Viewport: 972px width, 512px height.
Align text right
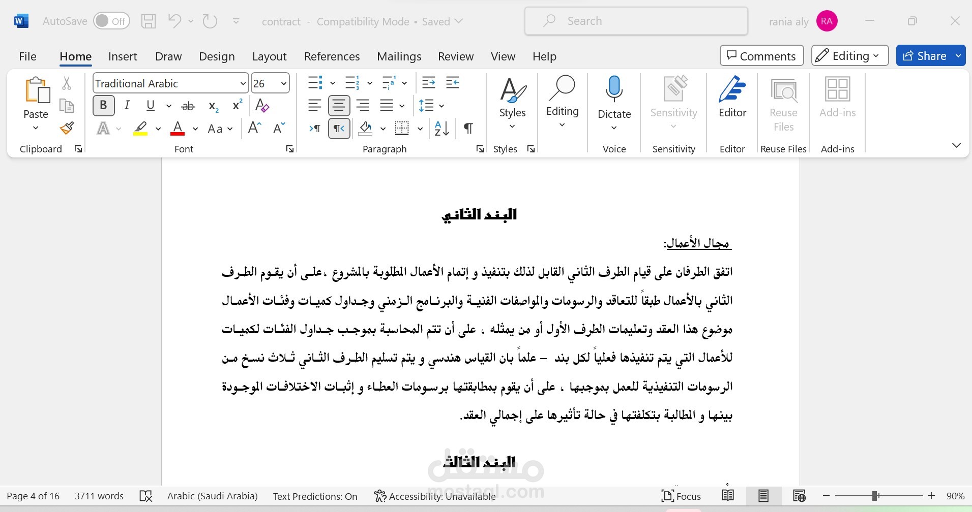(x=363, y=106)
